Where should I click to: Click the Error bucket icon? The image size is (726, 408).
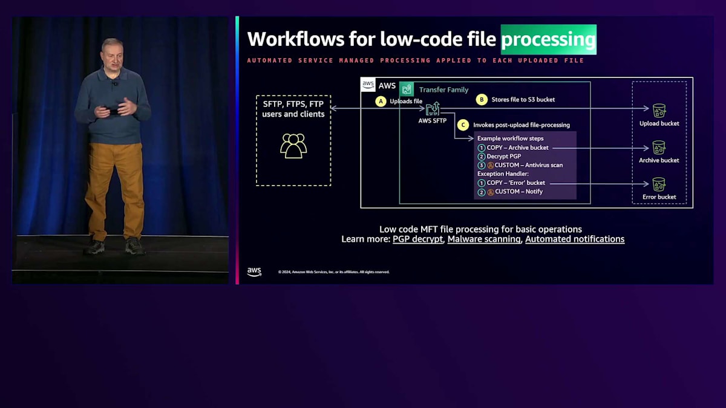pos(659,184)
